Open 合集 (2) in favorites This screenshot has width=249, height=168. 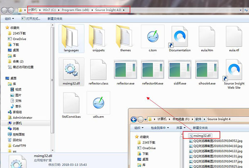point(16,61)
